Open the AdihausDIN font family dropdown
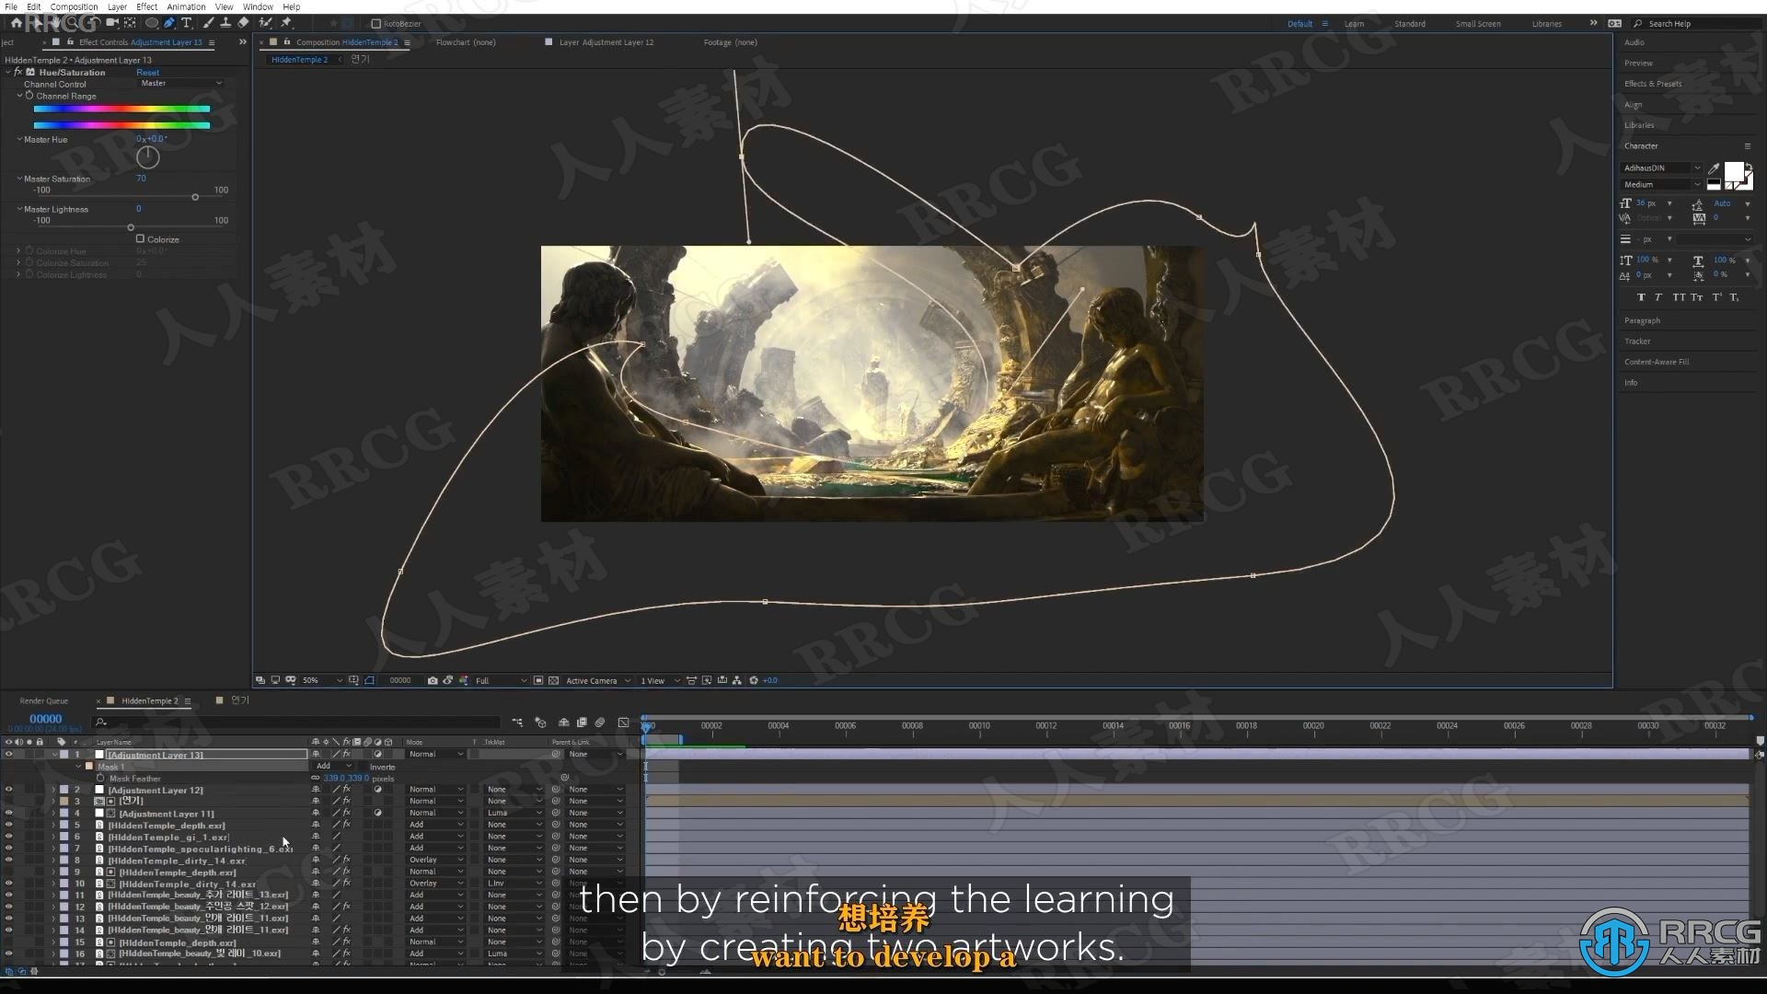Viewport: 1767px width, 994px height. click(1661, 168)
